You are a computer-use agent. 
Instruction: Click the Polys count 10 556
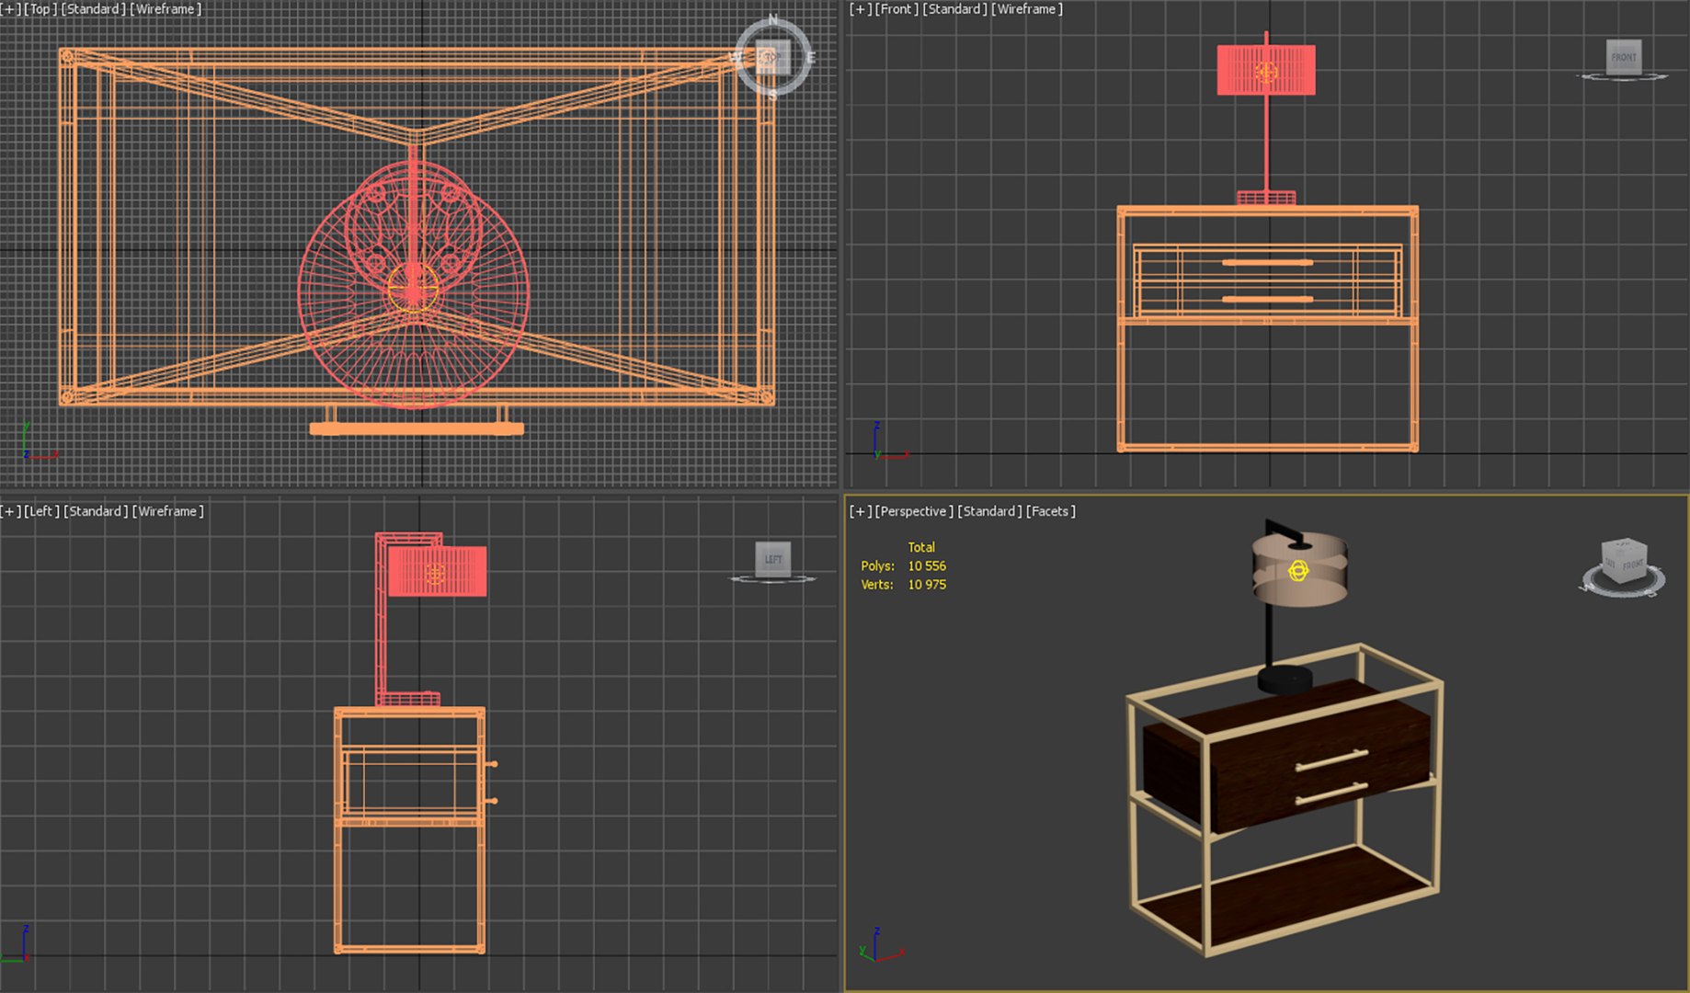[927, 566]
